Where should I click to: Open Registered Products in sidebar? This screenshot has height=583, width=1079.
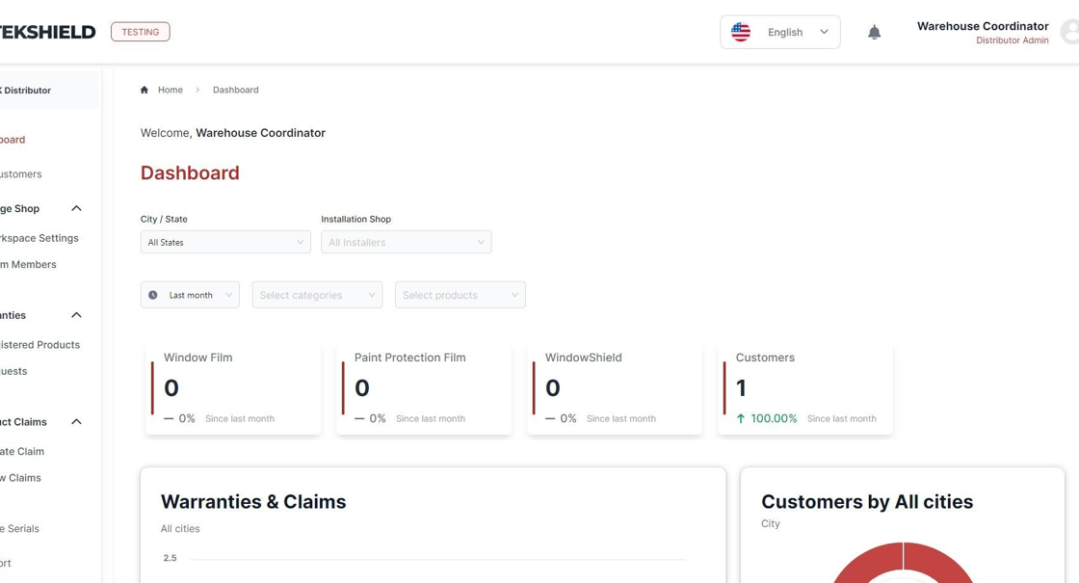39,345
